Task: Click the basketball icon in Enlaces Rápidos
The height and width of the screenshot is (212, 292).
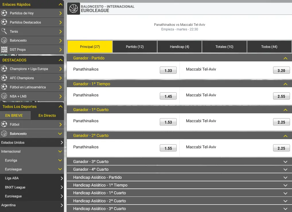Action: (x=4, y=40)
